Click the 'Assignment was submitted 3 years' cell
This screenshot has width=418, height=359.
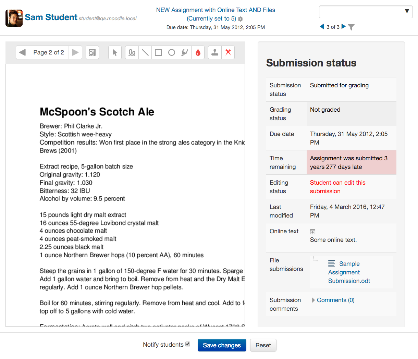(351, 162)
